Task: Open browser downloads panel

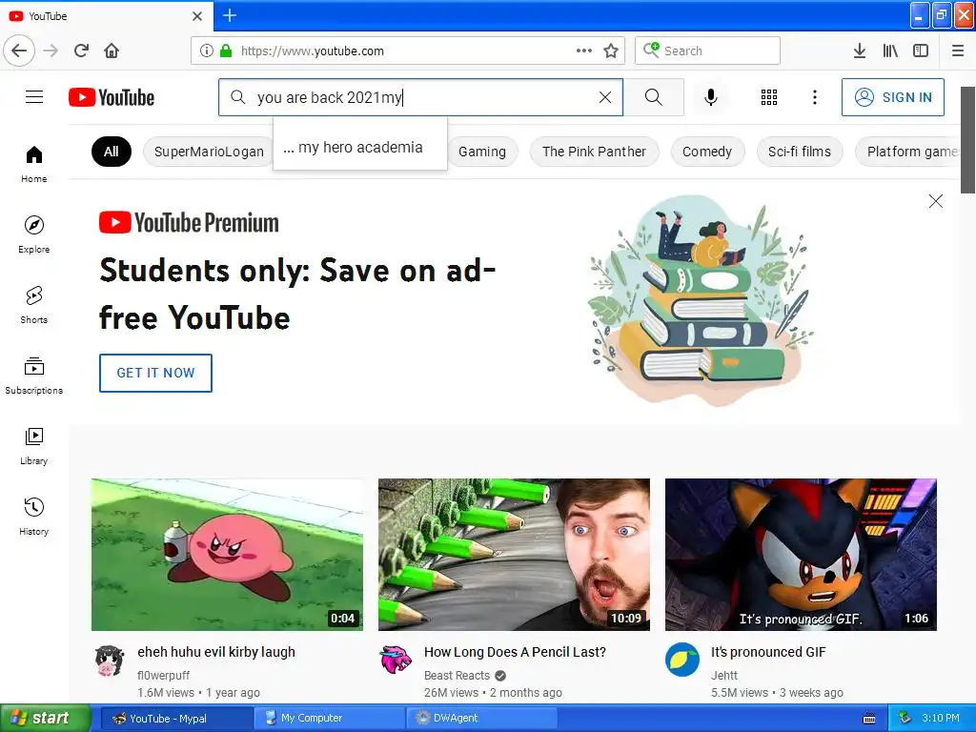Action: (x=859, y=51)
